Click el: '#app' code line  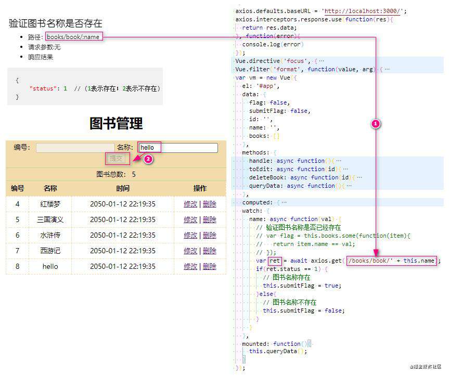pyautogui.click(x=261, y=86)
